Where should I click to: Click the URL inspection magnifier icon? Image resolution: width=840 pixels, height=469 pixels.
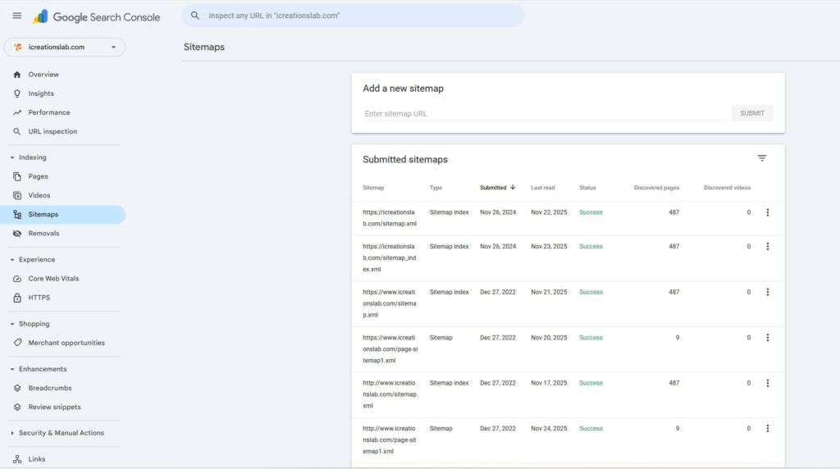pos(17,132)
